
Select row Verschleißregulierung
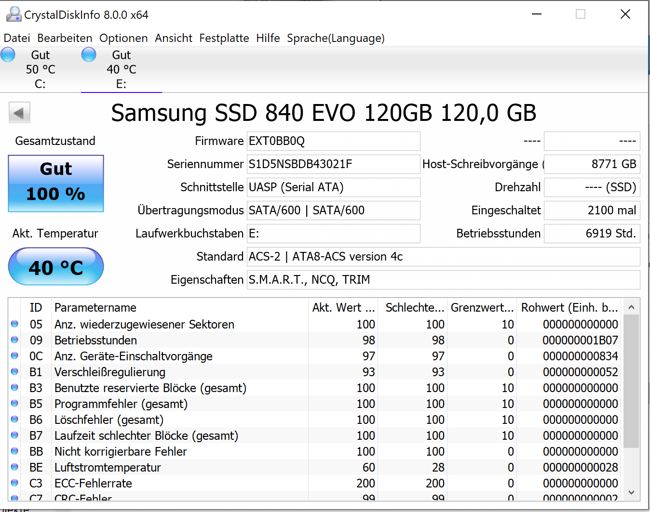click(x=315, y=372)
